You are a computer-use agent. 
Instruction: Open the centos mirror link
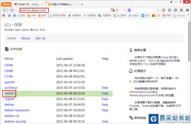(9, 93)
